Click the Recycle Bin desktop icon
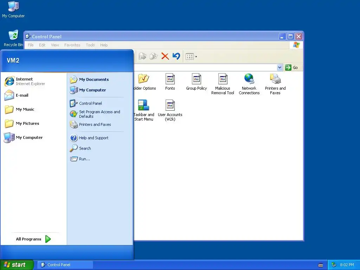Screen dimensions: 360x270 coord(13,38)
